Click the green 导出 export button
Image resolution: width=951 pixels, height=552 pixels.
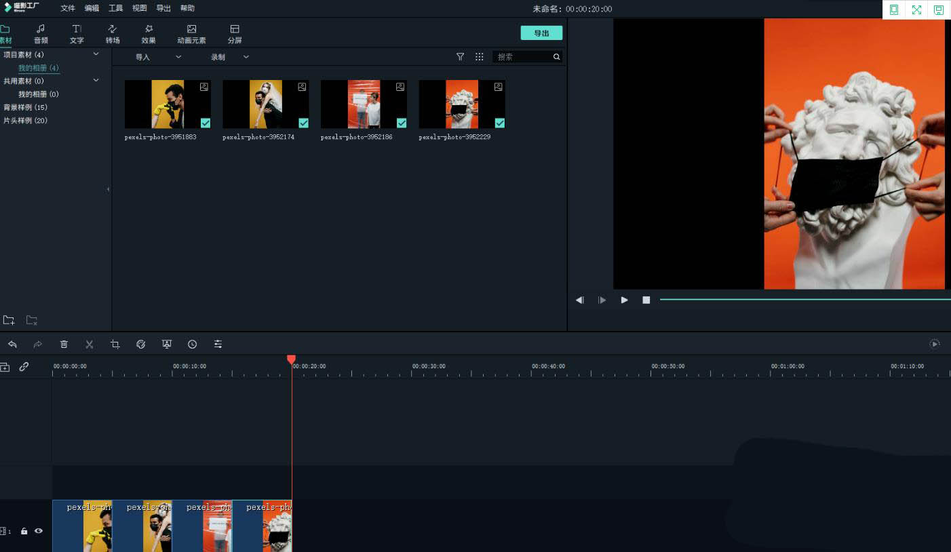click(x=541, y=33)
